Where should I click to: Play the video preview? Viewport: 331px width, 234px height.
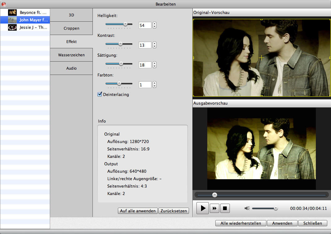coord(203,208)
